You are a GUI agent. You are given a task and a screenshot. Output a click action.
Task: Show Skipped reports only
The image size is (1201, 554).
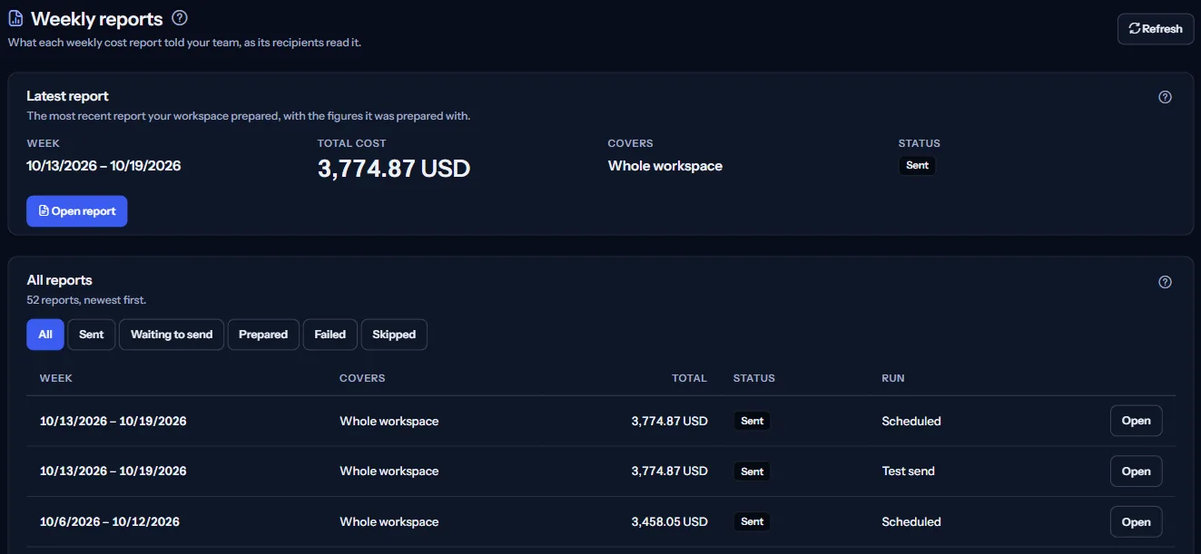[x=394, y=335]
